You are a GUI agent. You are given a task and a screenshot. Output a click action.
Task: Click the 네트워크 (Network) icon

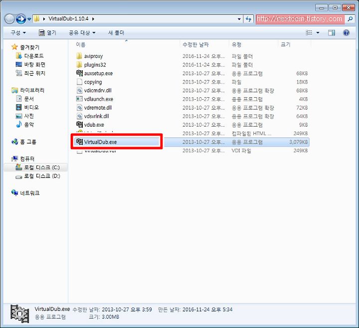[14, 193]
